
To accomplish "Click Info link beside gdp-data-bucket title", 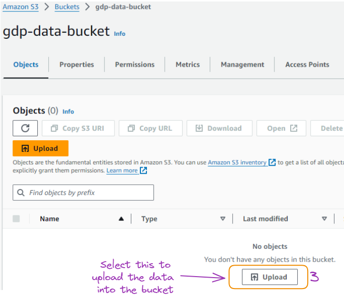I will (119, 34).
